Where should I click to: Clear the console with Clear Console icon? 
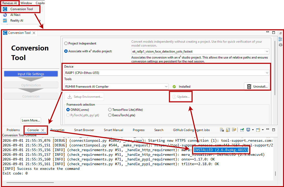(222, 130)
